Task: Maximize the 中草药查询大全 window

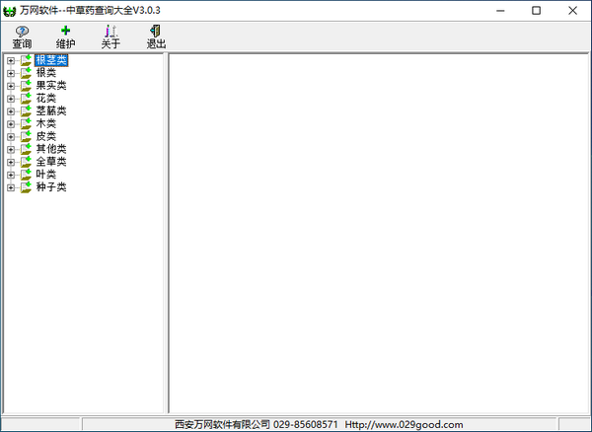Action: (536, 11)
